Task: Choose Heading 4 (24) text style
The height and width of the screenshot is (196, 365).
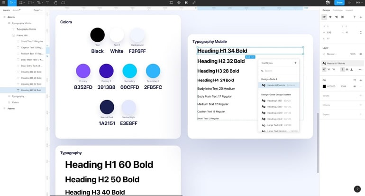Action: tap(279, 119)
